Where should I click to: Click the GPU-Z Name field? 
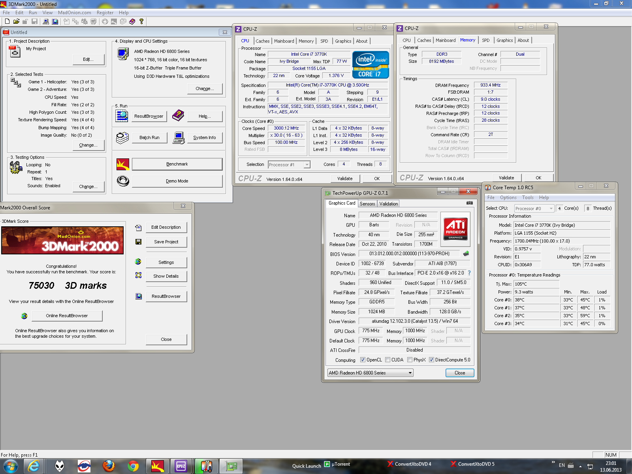(398, 216)
